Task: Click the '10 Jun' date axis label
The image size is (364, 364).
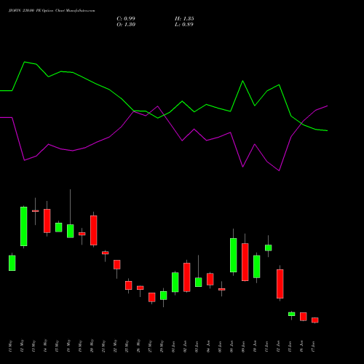Action: [256, 347]
